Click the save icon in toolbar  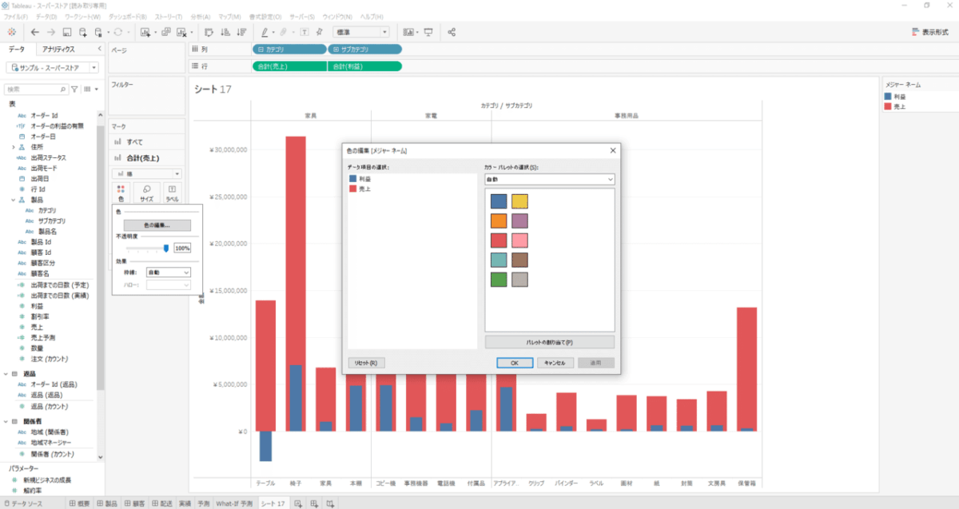[x=67, y=32]
